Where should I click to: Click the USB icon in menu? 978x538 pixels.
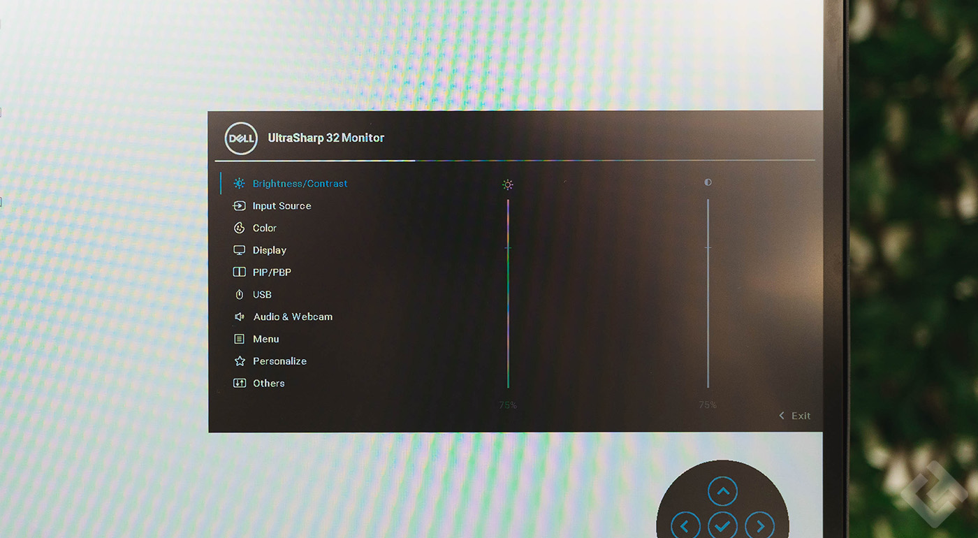click(240, 295)
